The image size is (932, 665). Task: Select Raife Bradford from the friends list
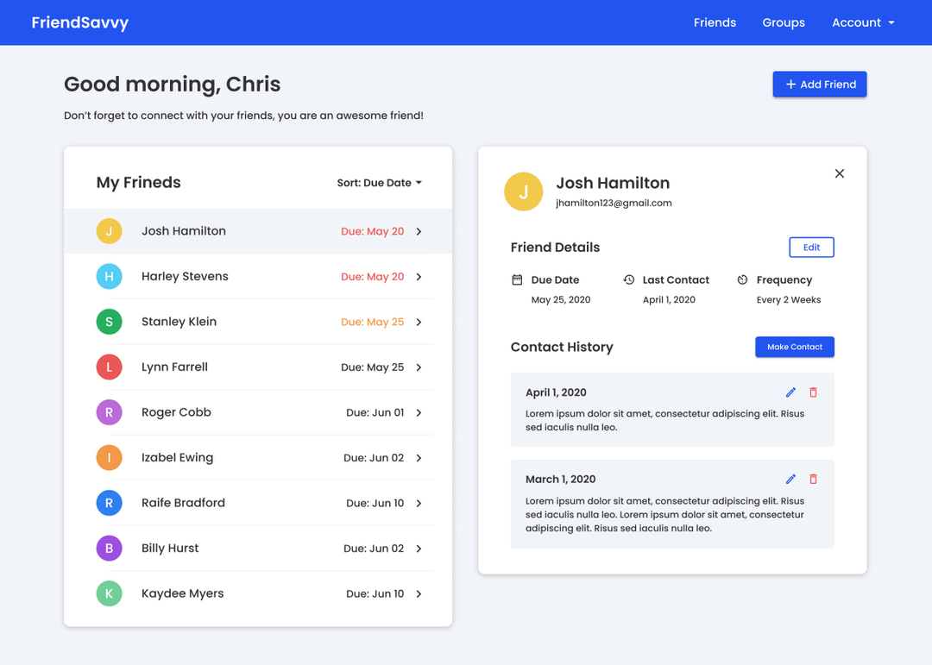(183, 503)
